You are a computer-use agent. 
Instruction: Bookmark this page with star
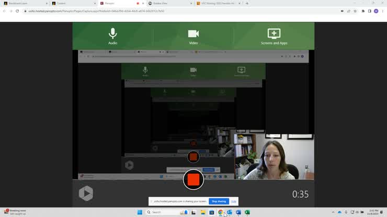(355, 11)
